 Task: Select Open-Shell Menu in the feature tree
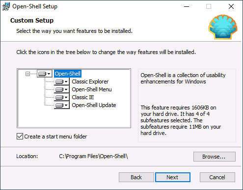pos(92,89)
